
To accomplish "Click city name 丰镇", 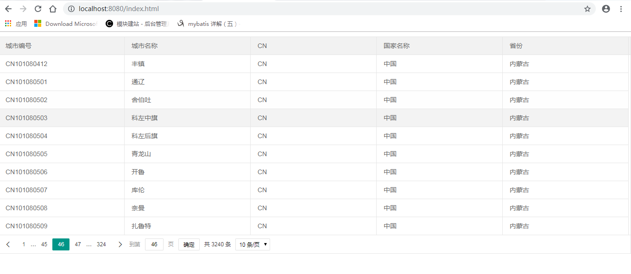I will [x=138, y=64].
